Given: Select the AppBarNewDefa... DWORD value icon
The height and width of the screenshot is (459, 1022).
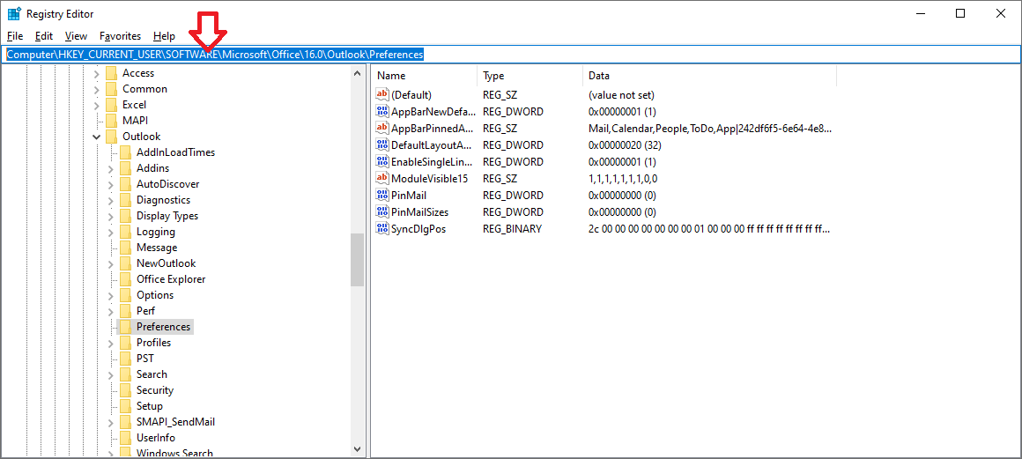Looking at the screenshot, I should 382,112.
